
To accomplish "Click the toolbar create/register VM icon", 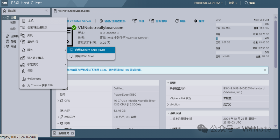I will [100, 21].
